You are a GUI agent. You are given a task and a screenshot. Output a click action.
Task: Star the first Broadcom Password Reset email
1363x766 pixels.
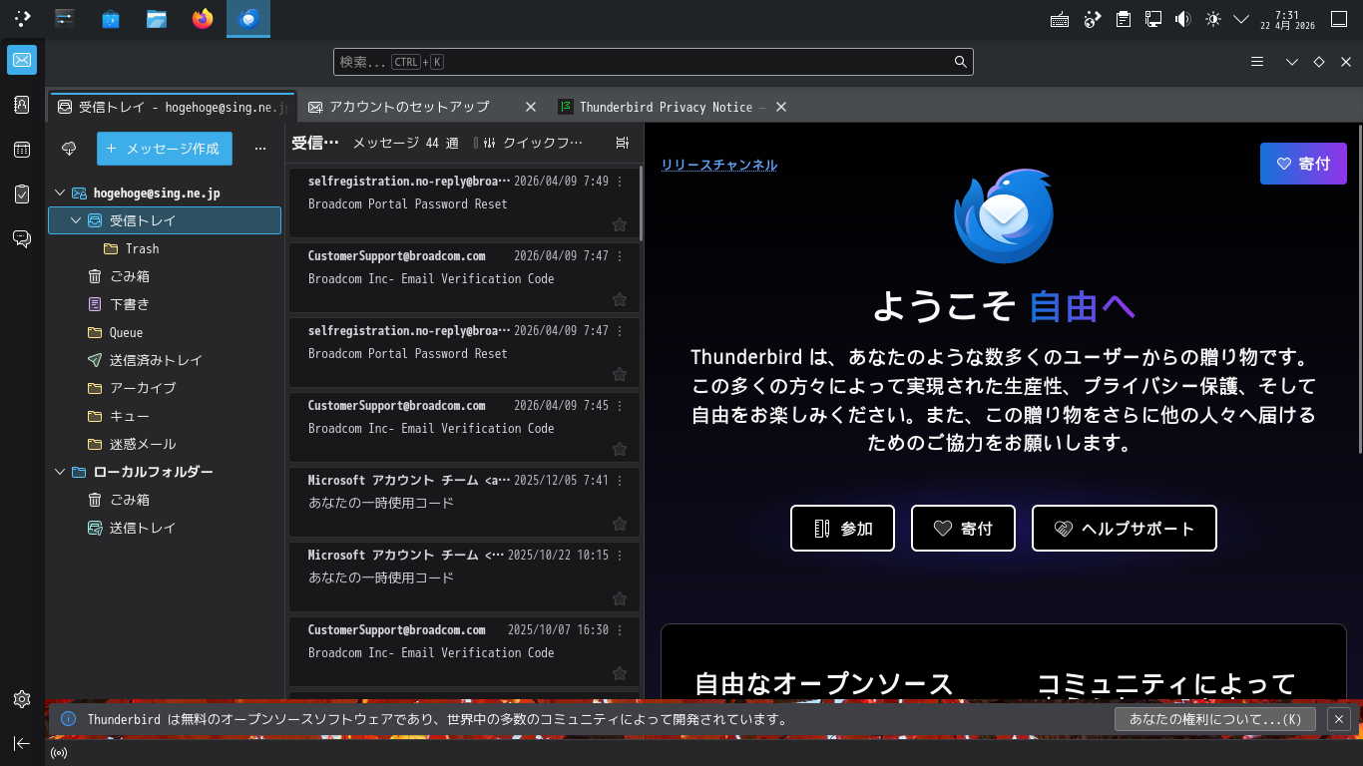[x=619, y=225]
